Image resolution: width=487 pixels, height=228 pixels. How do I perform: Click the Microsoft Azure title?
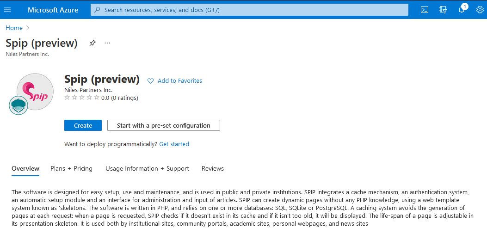(53, 10)
